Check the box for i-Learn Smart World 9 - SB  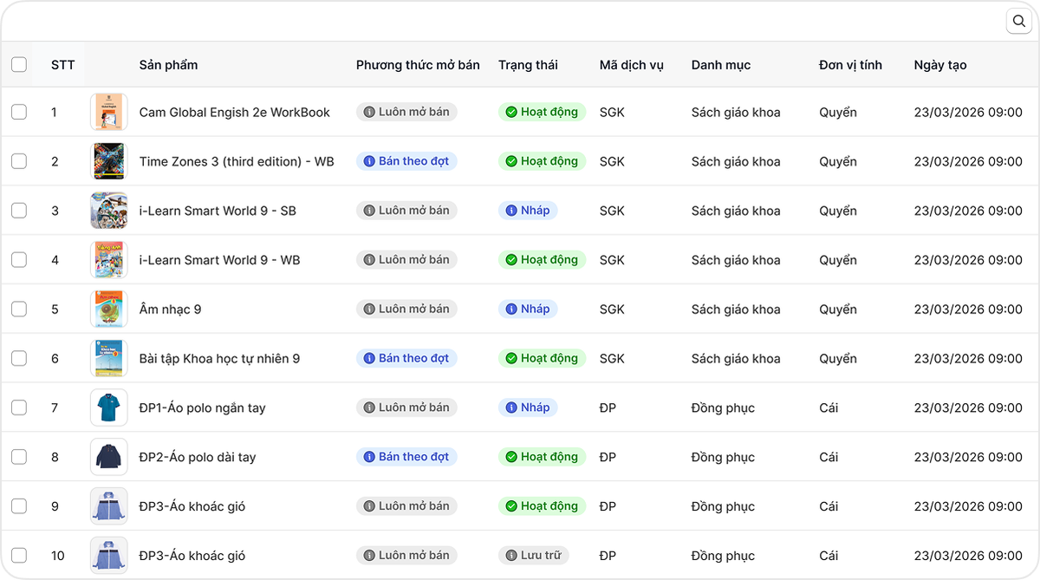tap(19, 211)
